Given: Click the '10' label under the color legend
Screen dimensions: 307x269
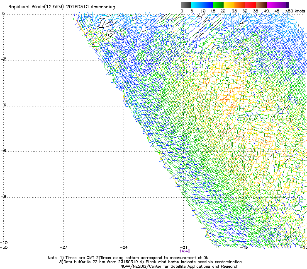Looking at the screenshot, I should click(203, 11).
